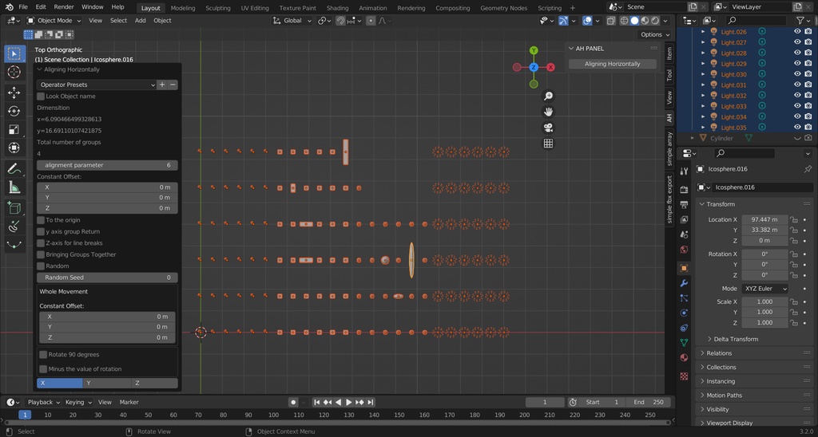Select the Annotate tool

coord(14,169)
